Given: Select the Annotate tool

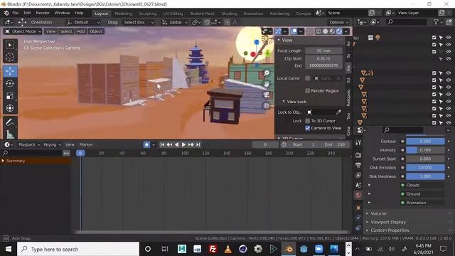Looking at the screenshot, I should tap(10, 122).
